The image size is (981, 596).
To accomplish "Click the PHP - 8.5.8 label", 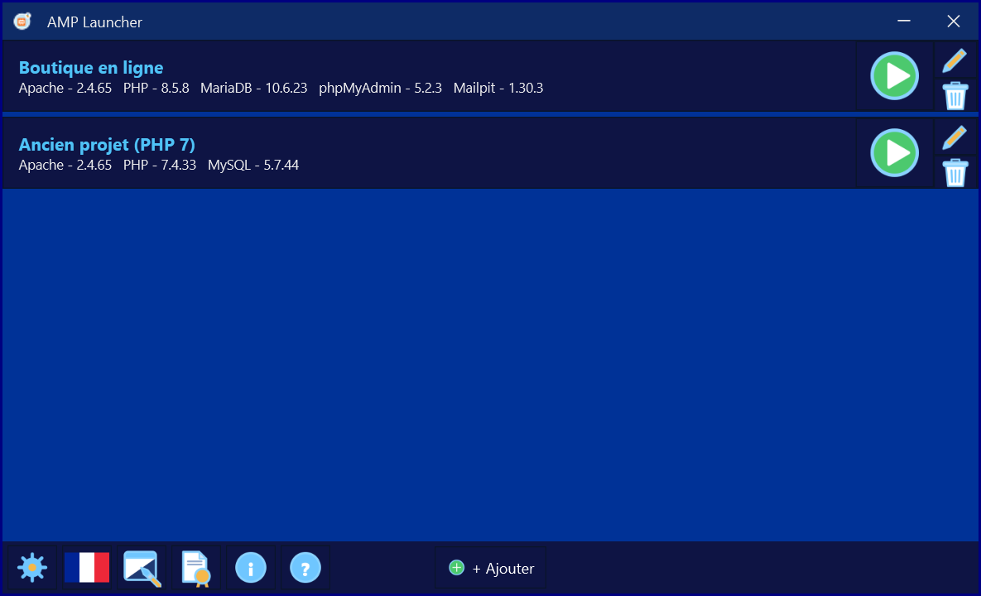I will click(156, 89).
